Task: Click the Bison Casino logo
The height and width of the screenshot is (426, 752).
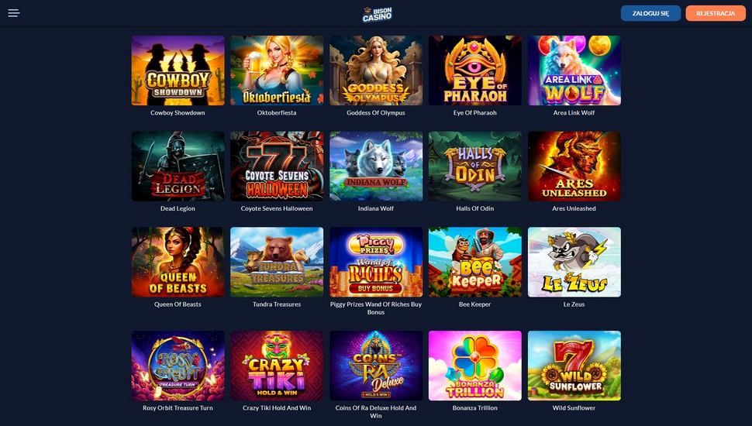Action: [377, 14]
